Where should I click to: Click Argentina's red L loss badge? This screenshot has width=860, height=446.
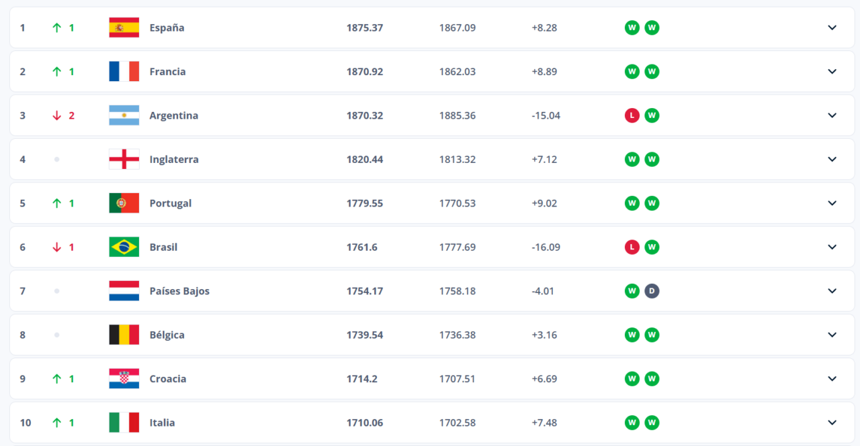click(x=632, y=115)
